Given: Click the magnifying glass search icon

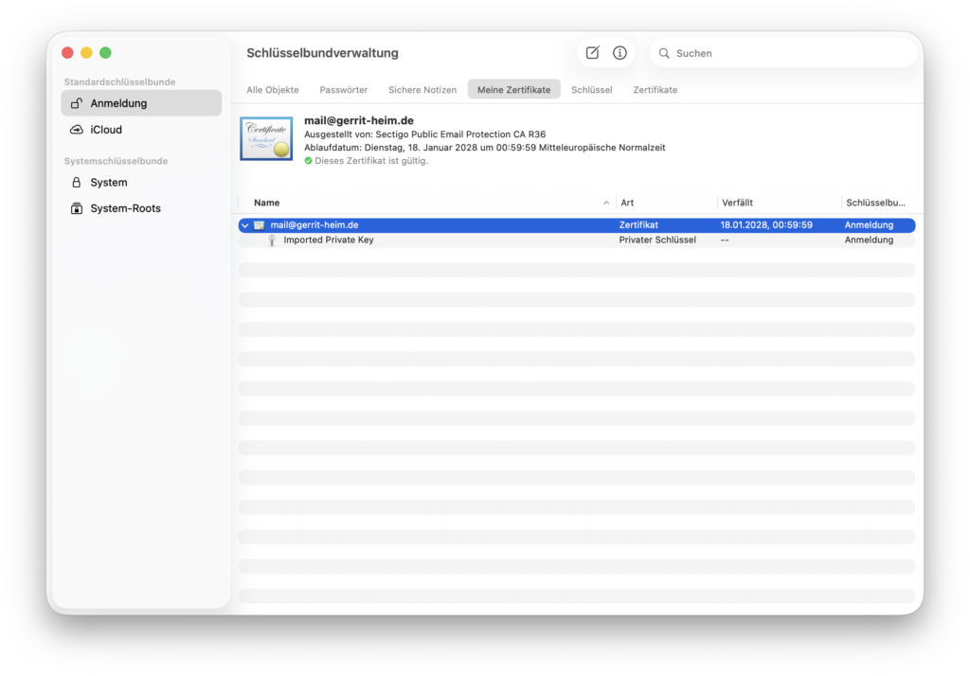Looking at the screenshot, I should [x=664, y=54].
